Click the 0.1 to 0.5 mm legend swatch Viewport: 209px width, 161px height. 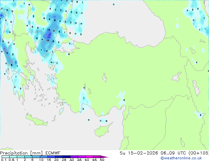[6, 157]
